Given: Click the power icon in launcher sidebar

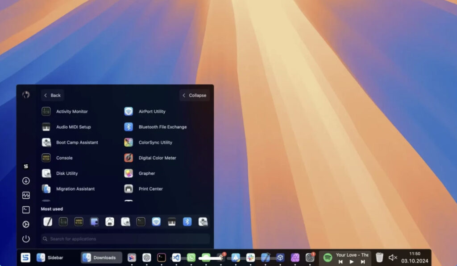Looking at the screenshot, I should pos(26,239).
